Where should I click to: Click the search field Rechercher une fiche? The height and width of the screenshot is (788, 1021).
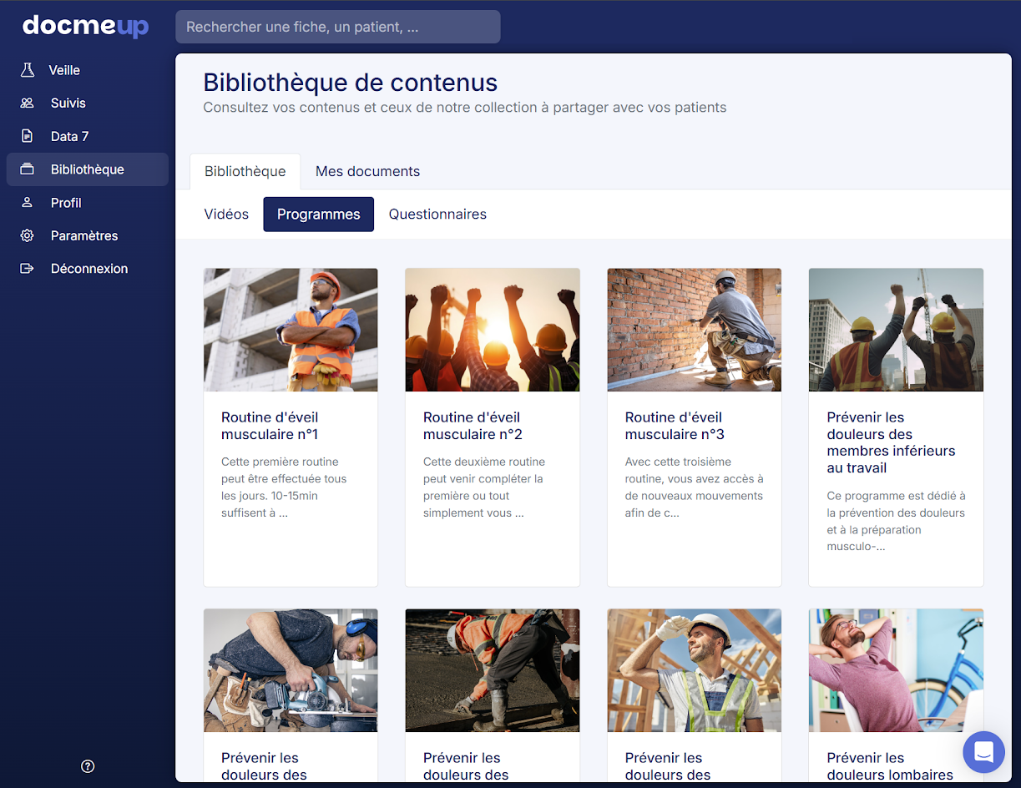click(338, 27)
